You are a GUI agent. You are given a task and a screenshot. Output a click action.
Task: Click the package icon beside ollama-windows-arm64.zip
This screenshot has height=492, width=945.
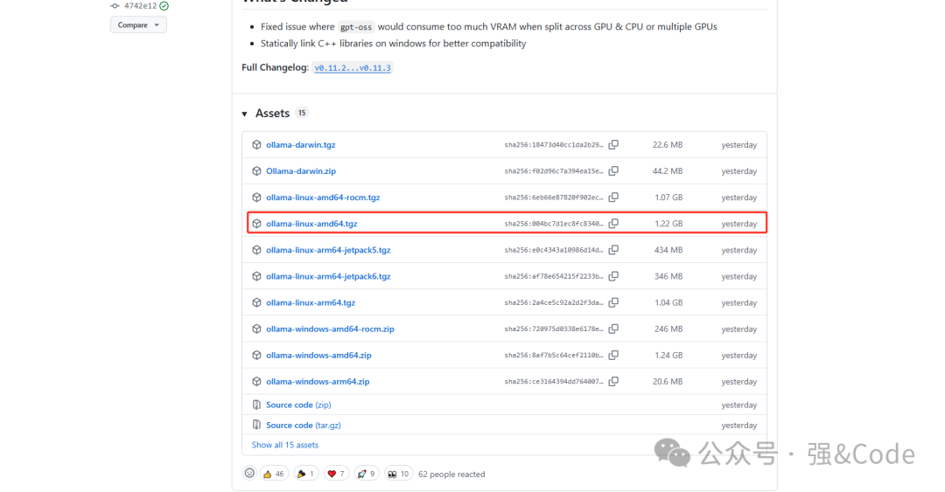[256, 381]
